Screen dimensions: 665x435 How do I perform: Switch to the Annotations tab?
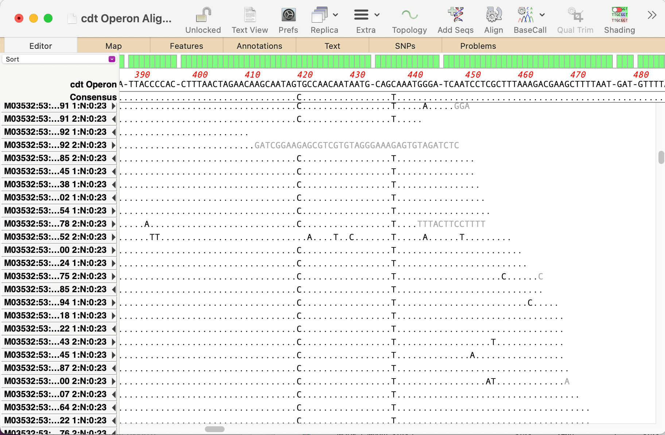259,46
